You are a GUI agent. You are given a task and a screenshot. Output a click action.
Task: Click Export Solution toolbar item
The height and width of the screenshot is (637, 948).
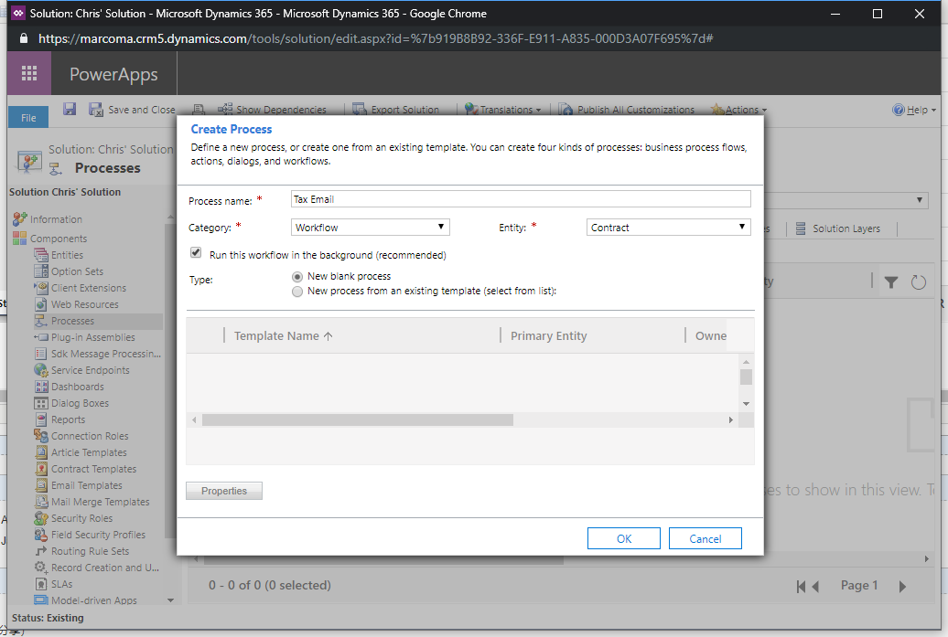396,110
